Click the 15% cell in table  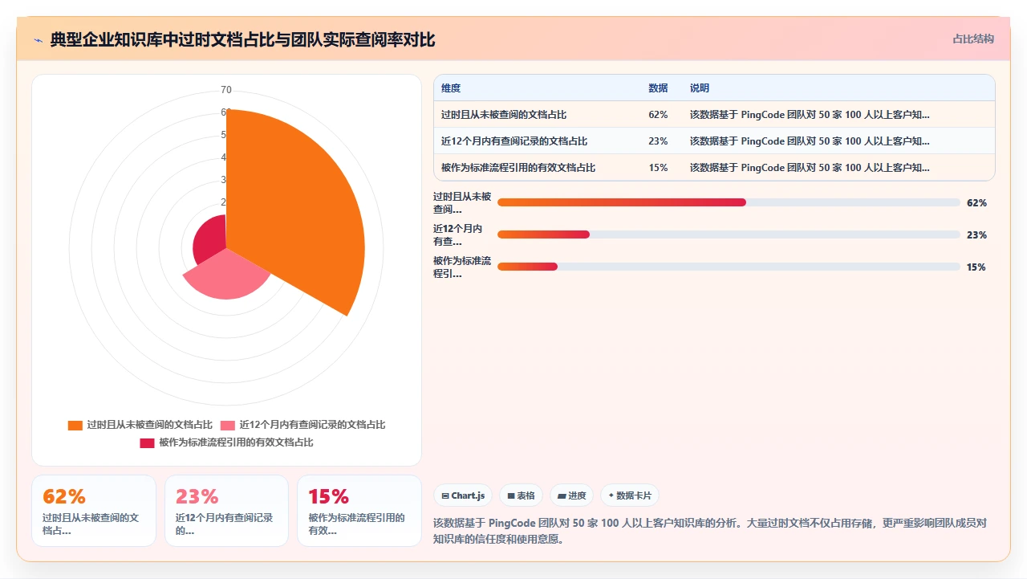[x=658, y=168]
